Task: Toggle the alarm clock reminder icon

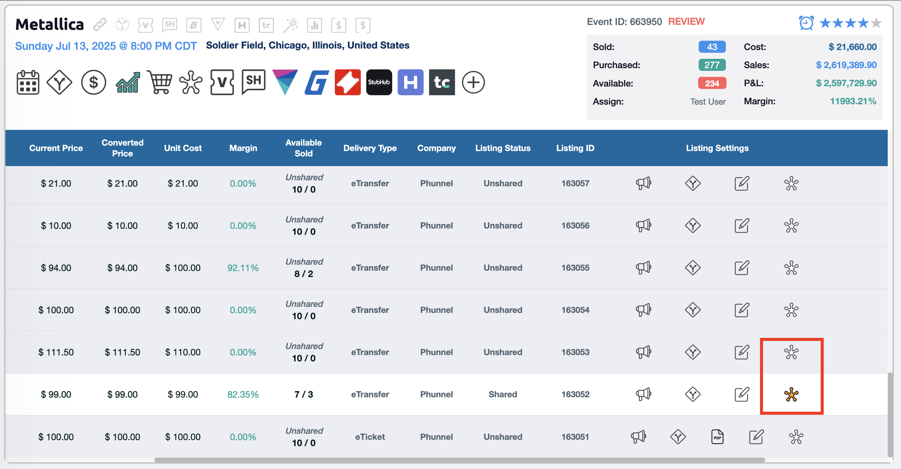Action: [x=806, y=23]
